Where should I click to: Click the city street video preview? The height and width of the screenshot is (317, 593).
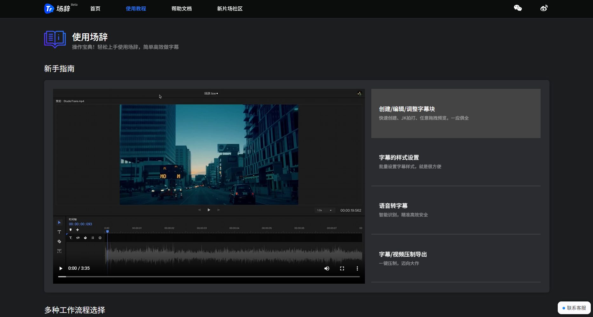pyautogui.click(x=209, y=155)
